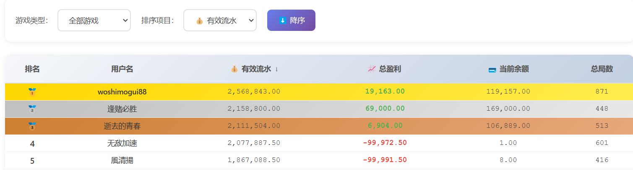Click the down-arrow icon in 降序 button
Image resolution: width=633 pixels, height=170 pixels.
pos(283,20)
